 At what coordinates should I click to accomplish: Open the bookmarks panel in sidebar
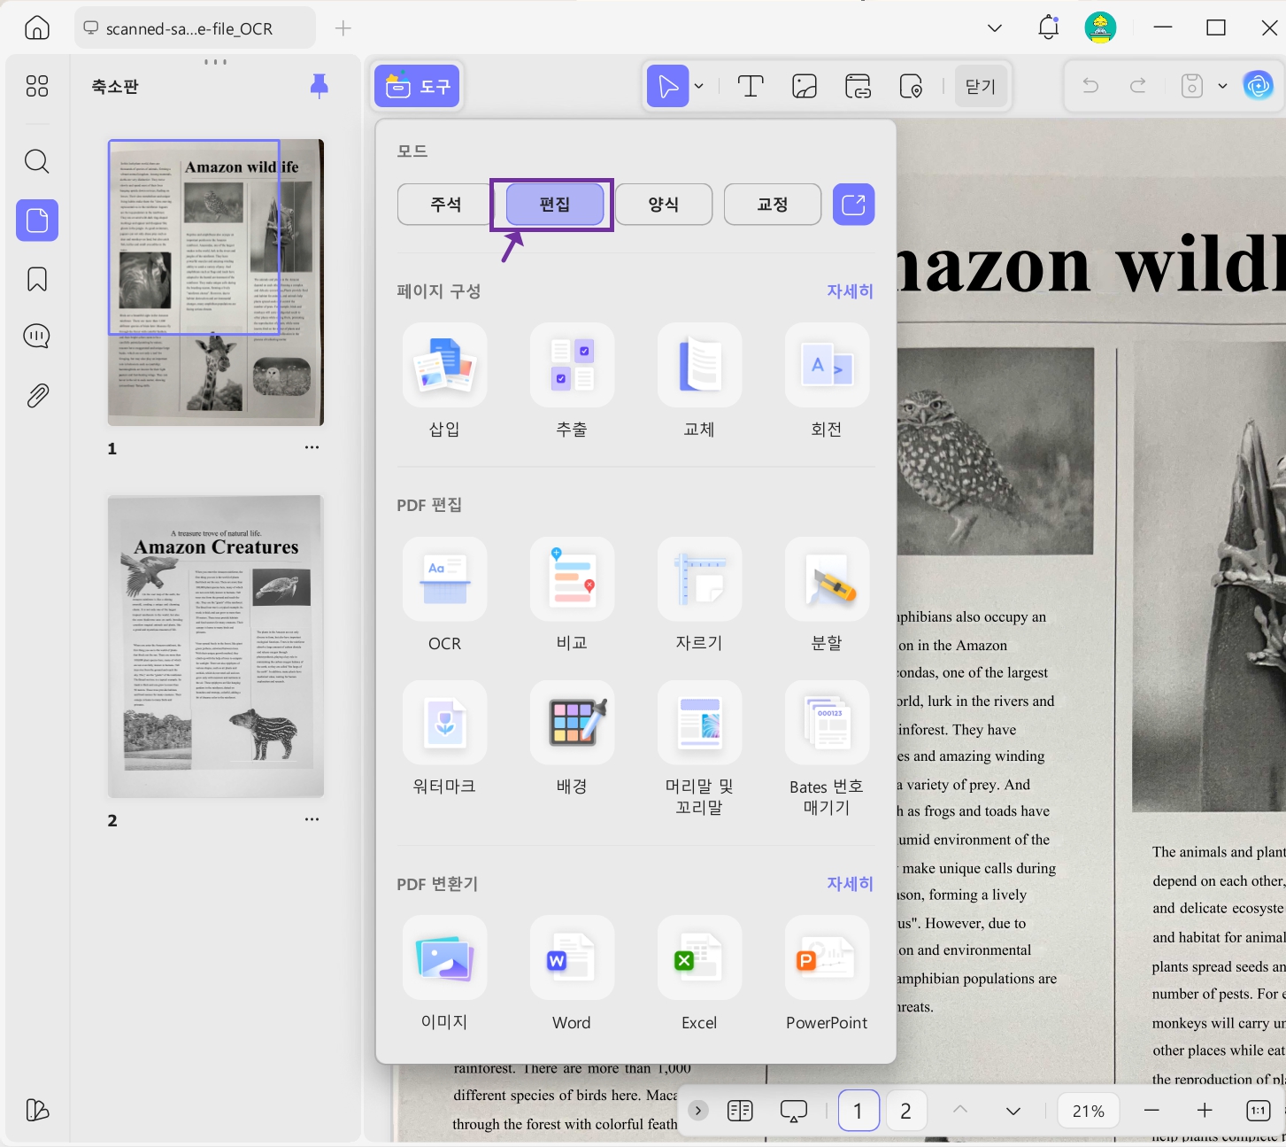tap(37, 279)
